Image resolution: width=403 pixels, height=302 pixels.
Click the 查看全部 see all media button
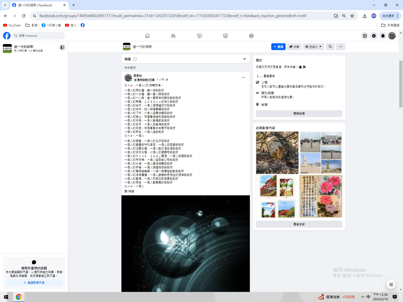(299, 224)
